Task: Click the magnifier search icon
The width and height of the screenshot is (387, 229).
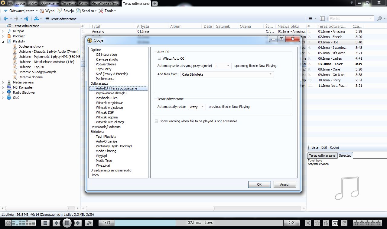Action: coord(380,19)
